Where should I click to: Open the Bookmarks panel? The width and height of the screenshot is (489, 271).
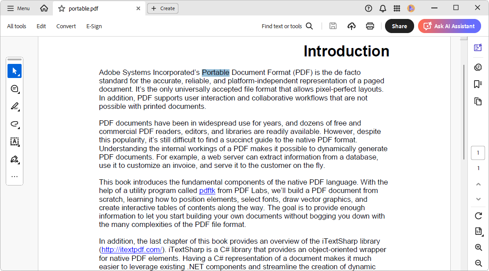(478, 84)
